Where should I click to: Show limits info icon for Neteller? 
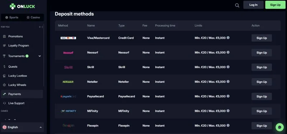(228, 82)
